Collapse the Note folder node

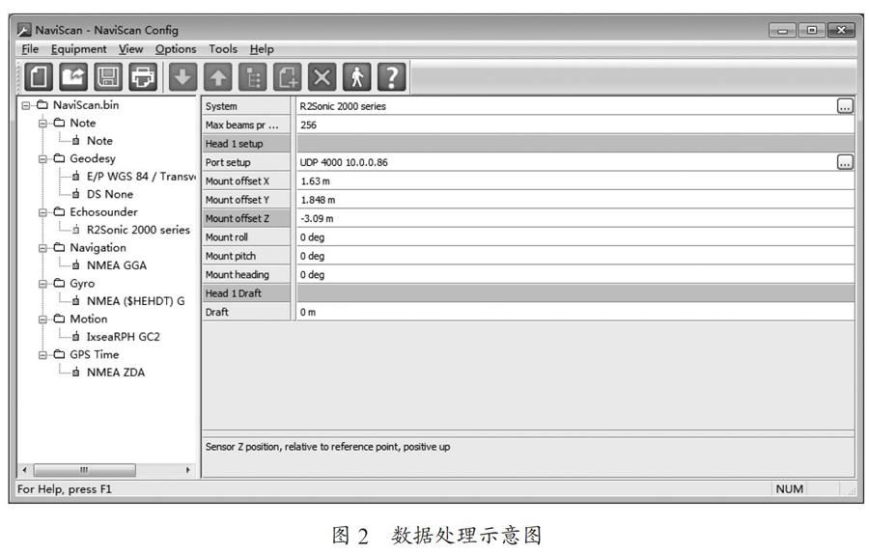click(42, 123)
